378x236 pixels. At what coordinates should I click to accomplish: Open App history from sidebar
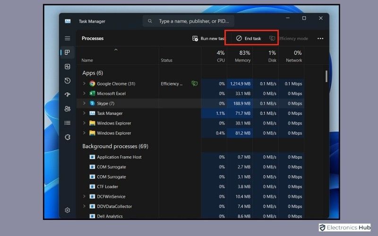tap(68, 81)
